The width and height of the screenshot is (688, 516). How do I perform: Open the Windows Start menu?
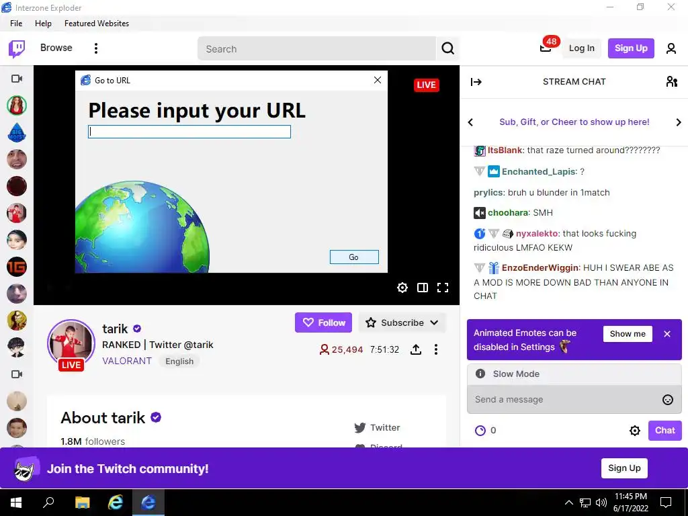(16, 503)
